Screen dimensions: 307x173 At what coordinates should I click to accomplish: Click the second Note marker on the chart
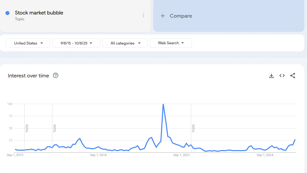coord(55,128)
